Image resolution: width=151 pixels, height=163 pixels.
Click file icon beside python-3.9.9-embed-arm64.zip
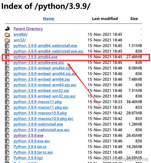pyautogui.click(x=7, y=79)
